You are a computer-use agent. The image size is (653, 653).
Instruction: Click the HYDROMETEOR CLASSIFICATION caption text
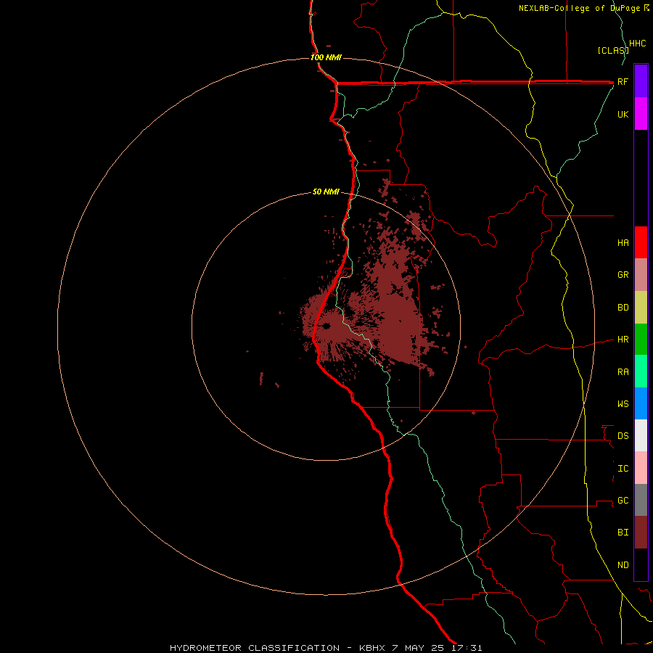pyautogui.click(x=255, y=648)
